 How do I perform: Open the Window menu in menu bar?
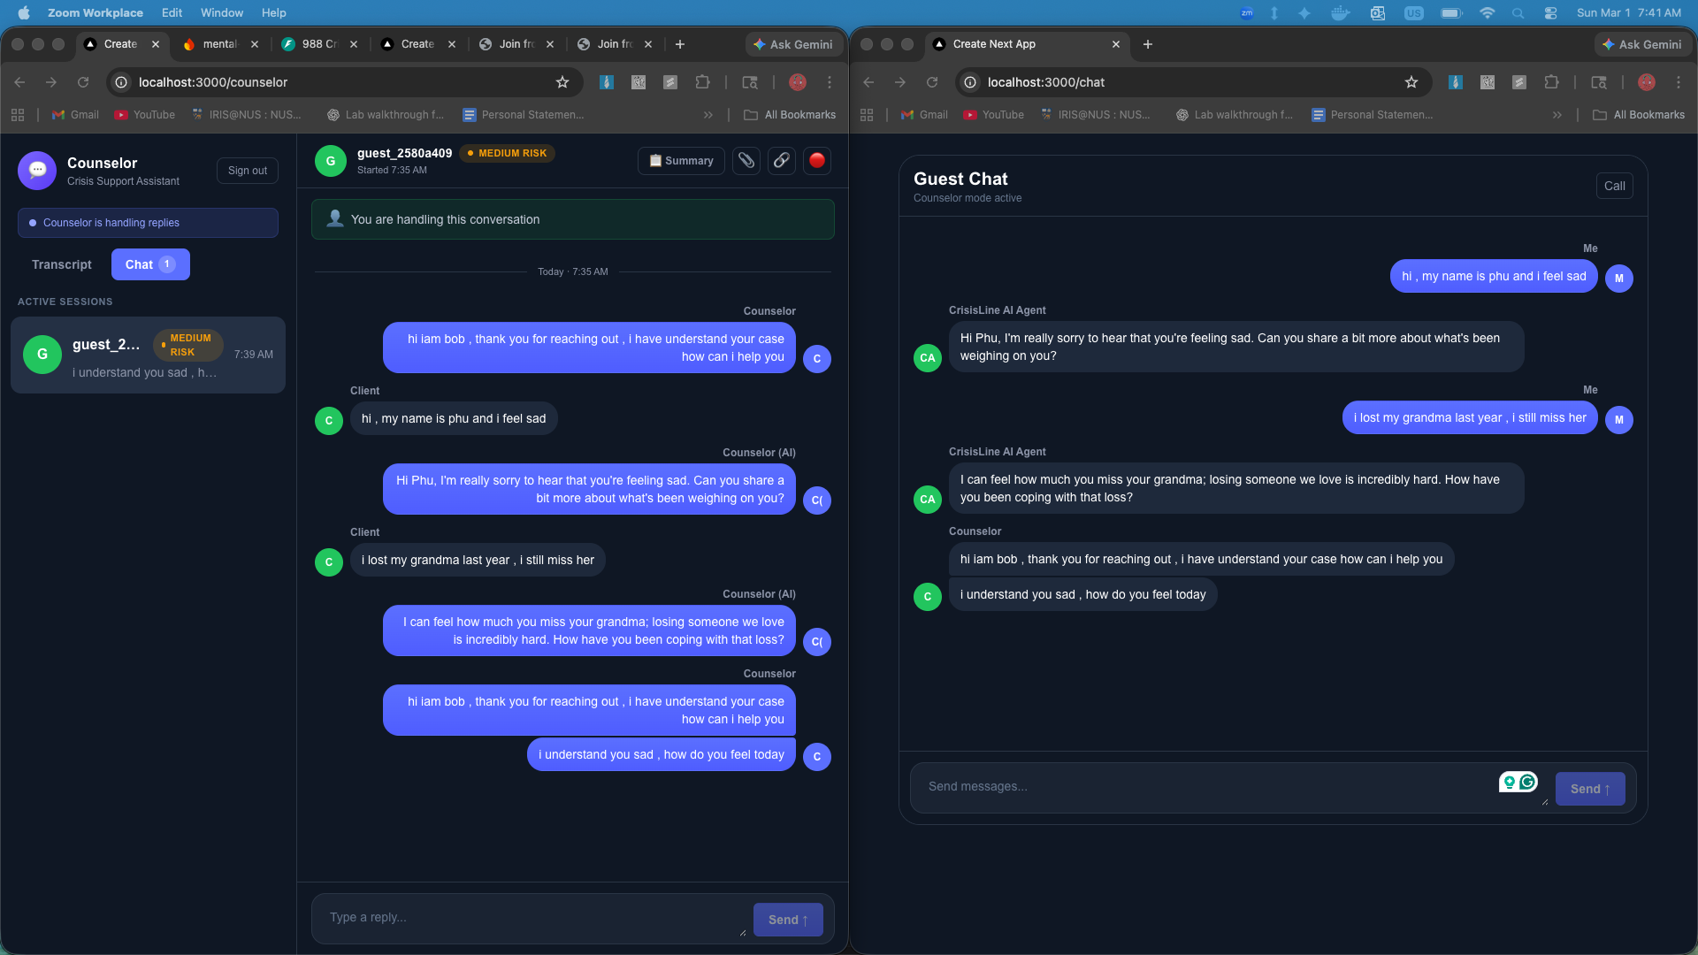[x=221, y=13]
